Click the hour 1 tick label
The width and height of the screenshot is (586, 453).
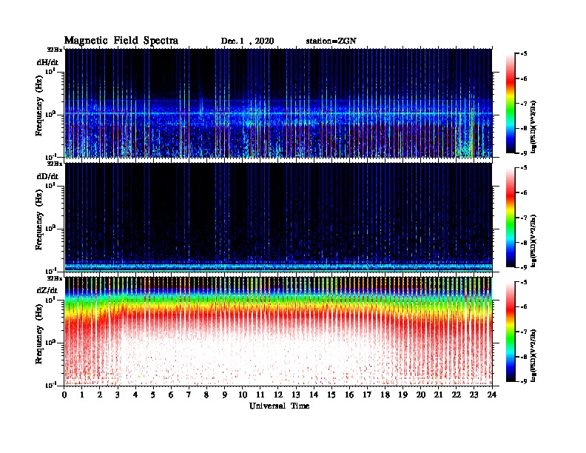click(82, 395)
